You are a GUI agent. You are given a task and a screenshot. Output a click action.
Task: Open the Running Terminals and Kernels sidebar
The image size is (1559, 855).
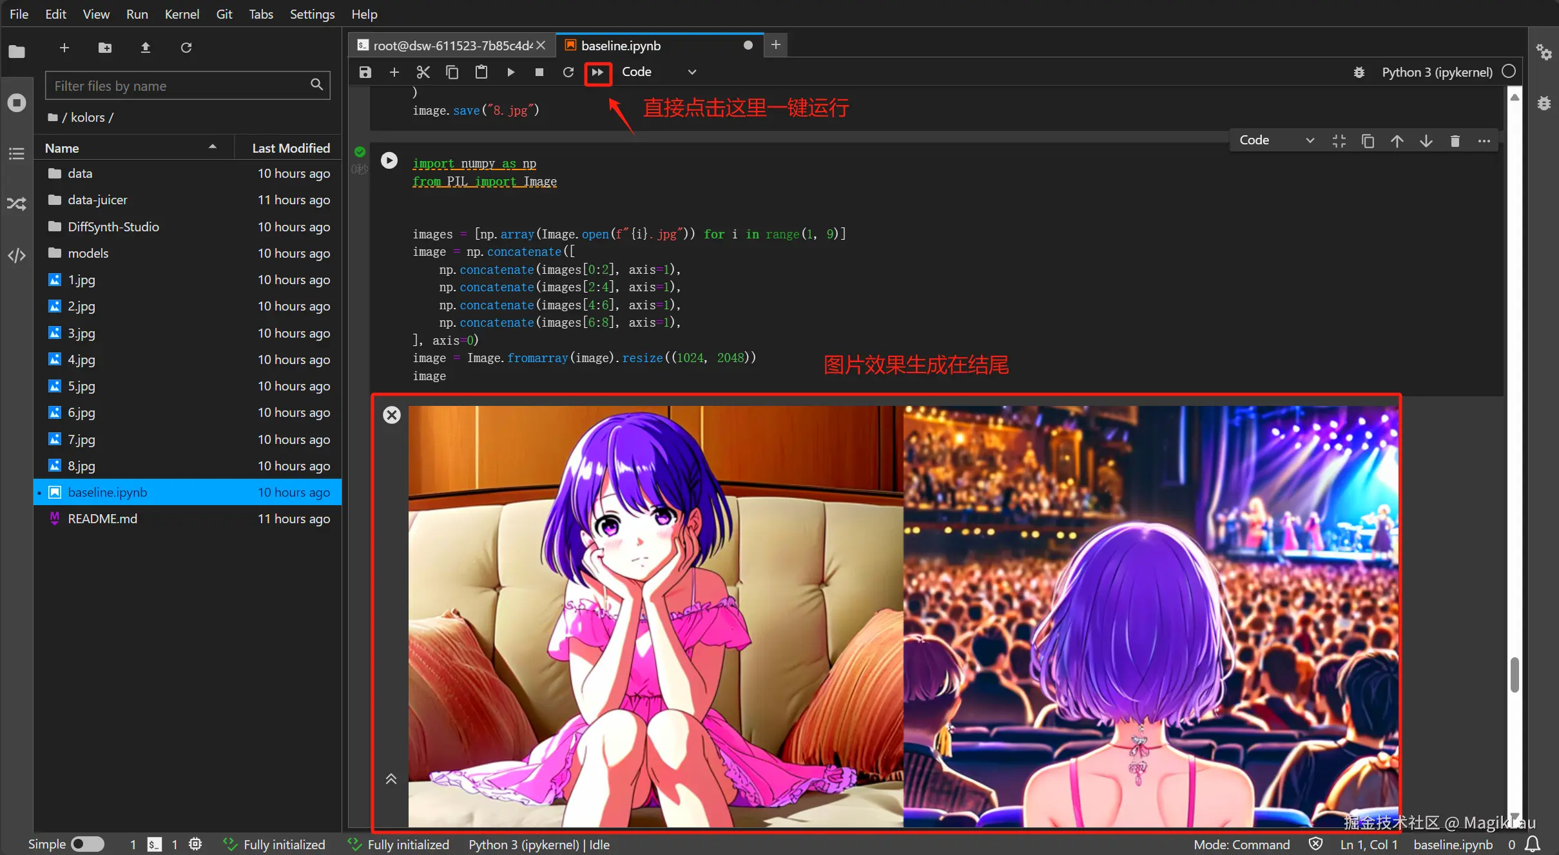(17, 103)
